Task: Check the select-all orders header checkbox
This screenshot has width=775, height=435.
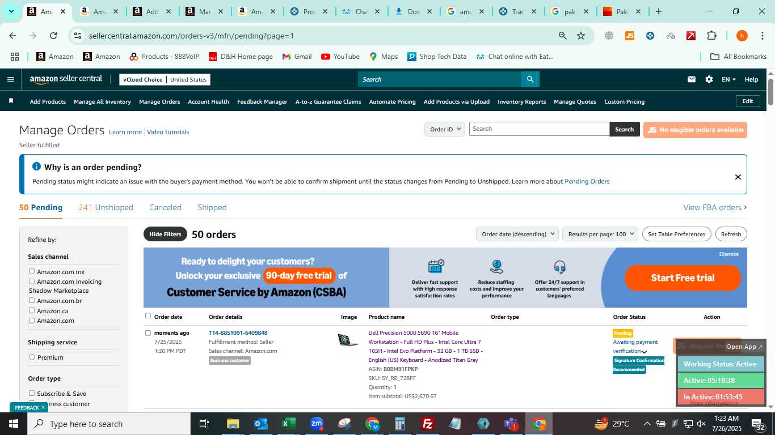Action: coord(148,315)
